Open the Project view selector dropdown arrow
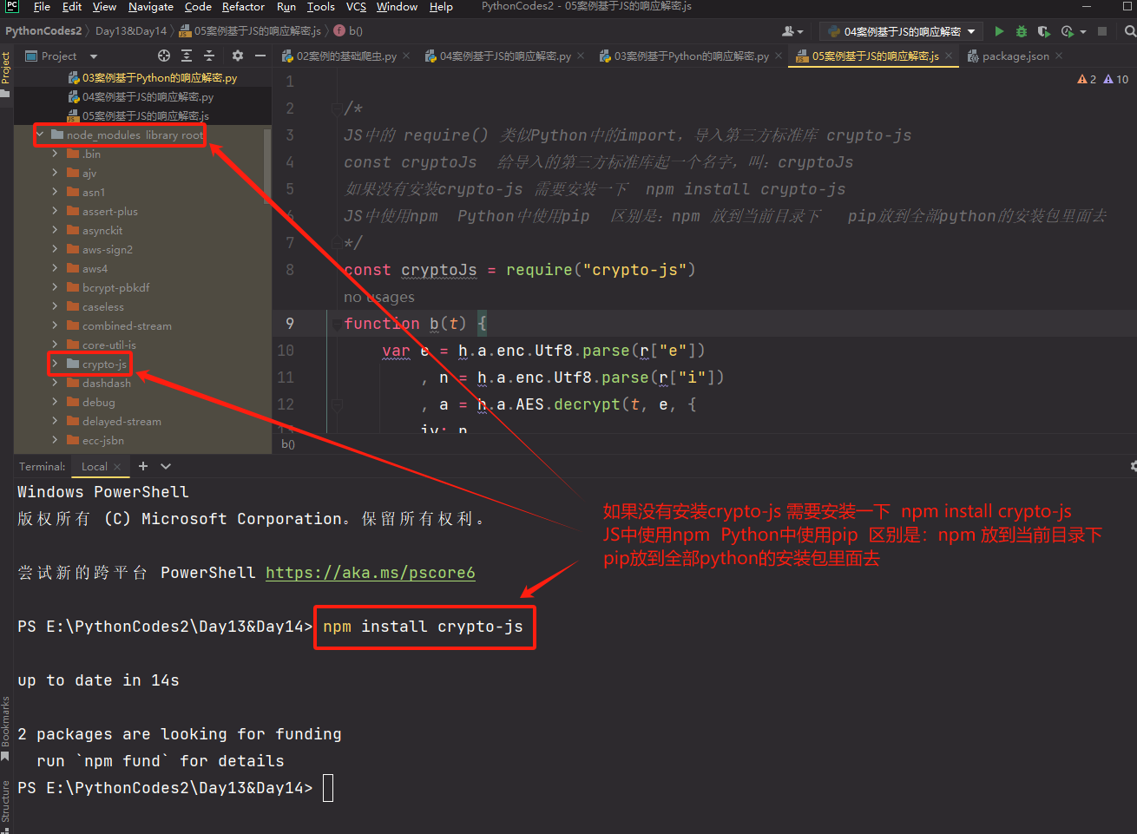The width and height of the screenshot is (1137, 834). tap(94, 56)
